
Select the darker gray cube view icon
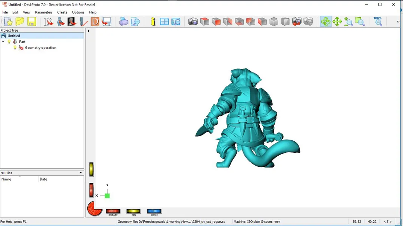(285, 22)
